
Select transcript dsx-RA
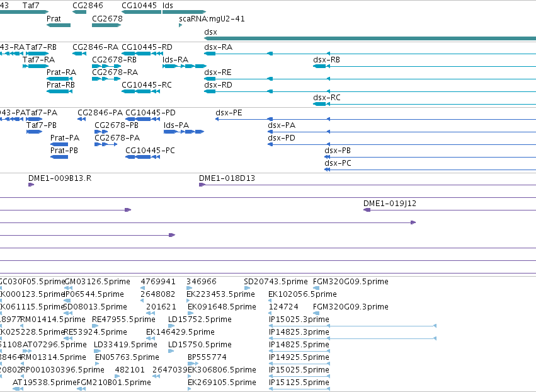[x=218, y=47]
